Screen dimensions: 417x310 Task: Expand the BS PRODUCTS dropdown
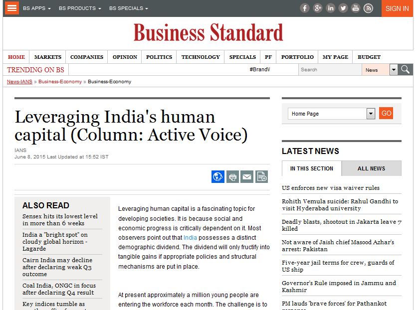(x=80, y=8)
